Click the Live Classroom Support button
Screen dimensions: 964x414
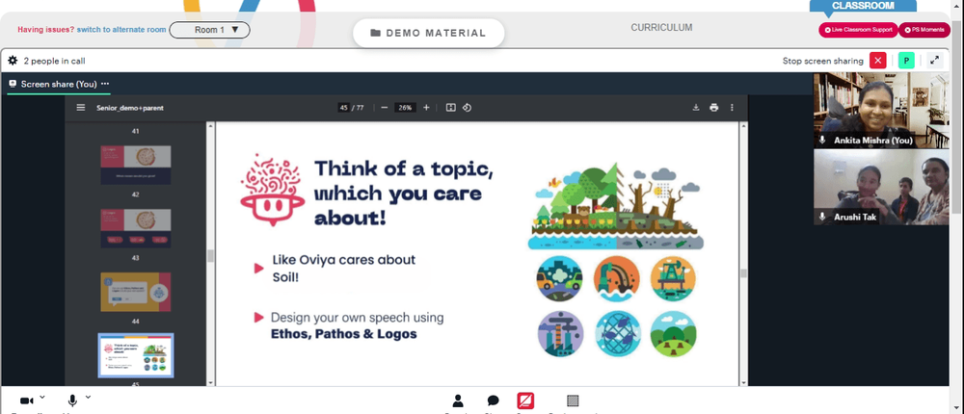click(858, 30)
